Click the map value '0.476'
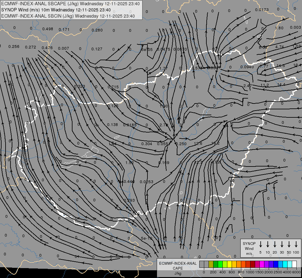Viewport: 302px width, 278px height. click(x=47, y=48)
